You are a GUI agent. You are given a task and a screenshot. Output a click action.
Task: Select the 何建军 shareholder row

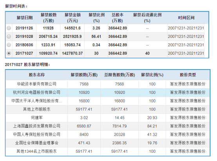click(108, 118)
